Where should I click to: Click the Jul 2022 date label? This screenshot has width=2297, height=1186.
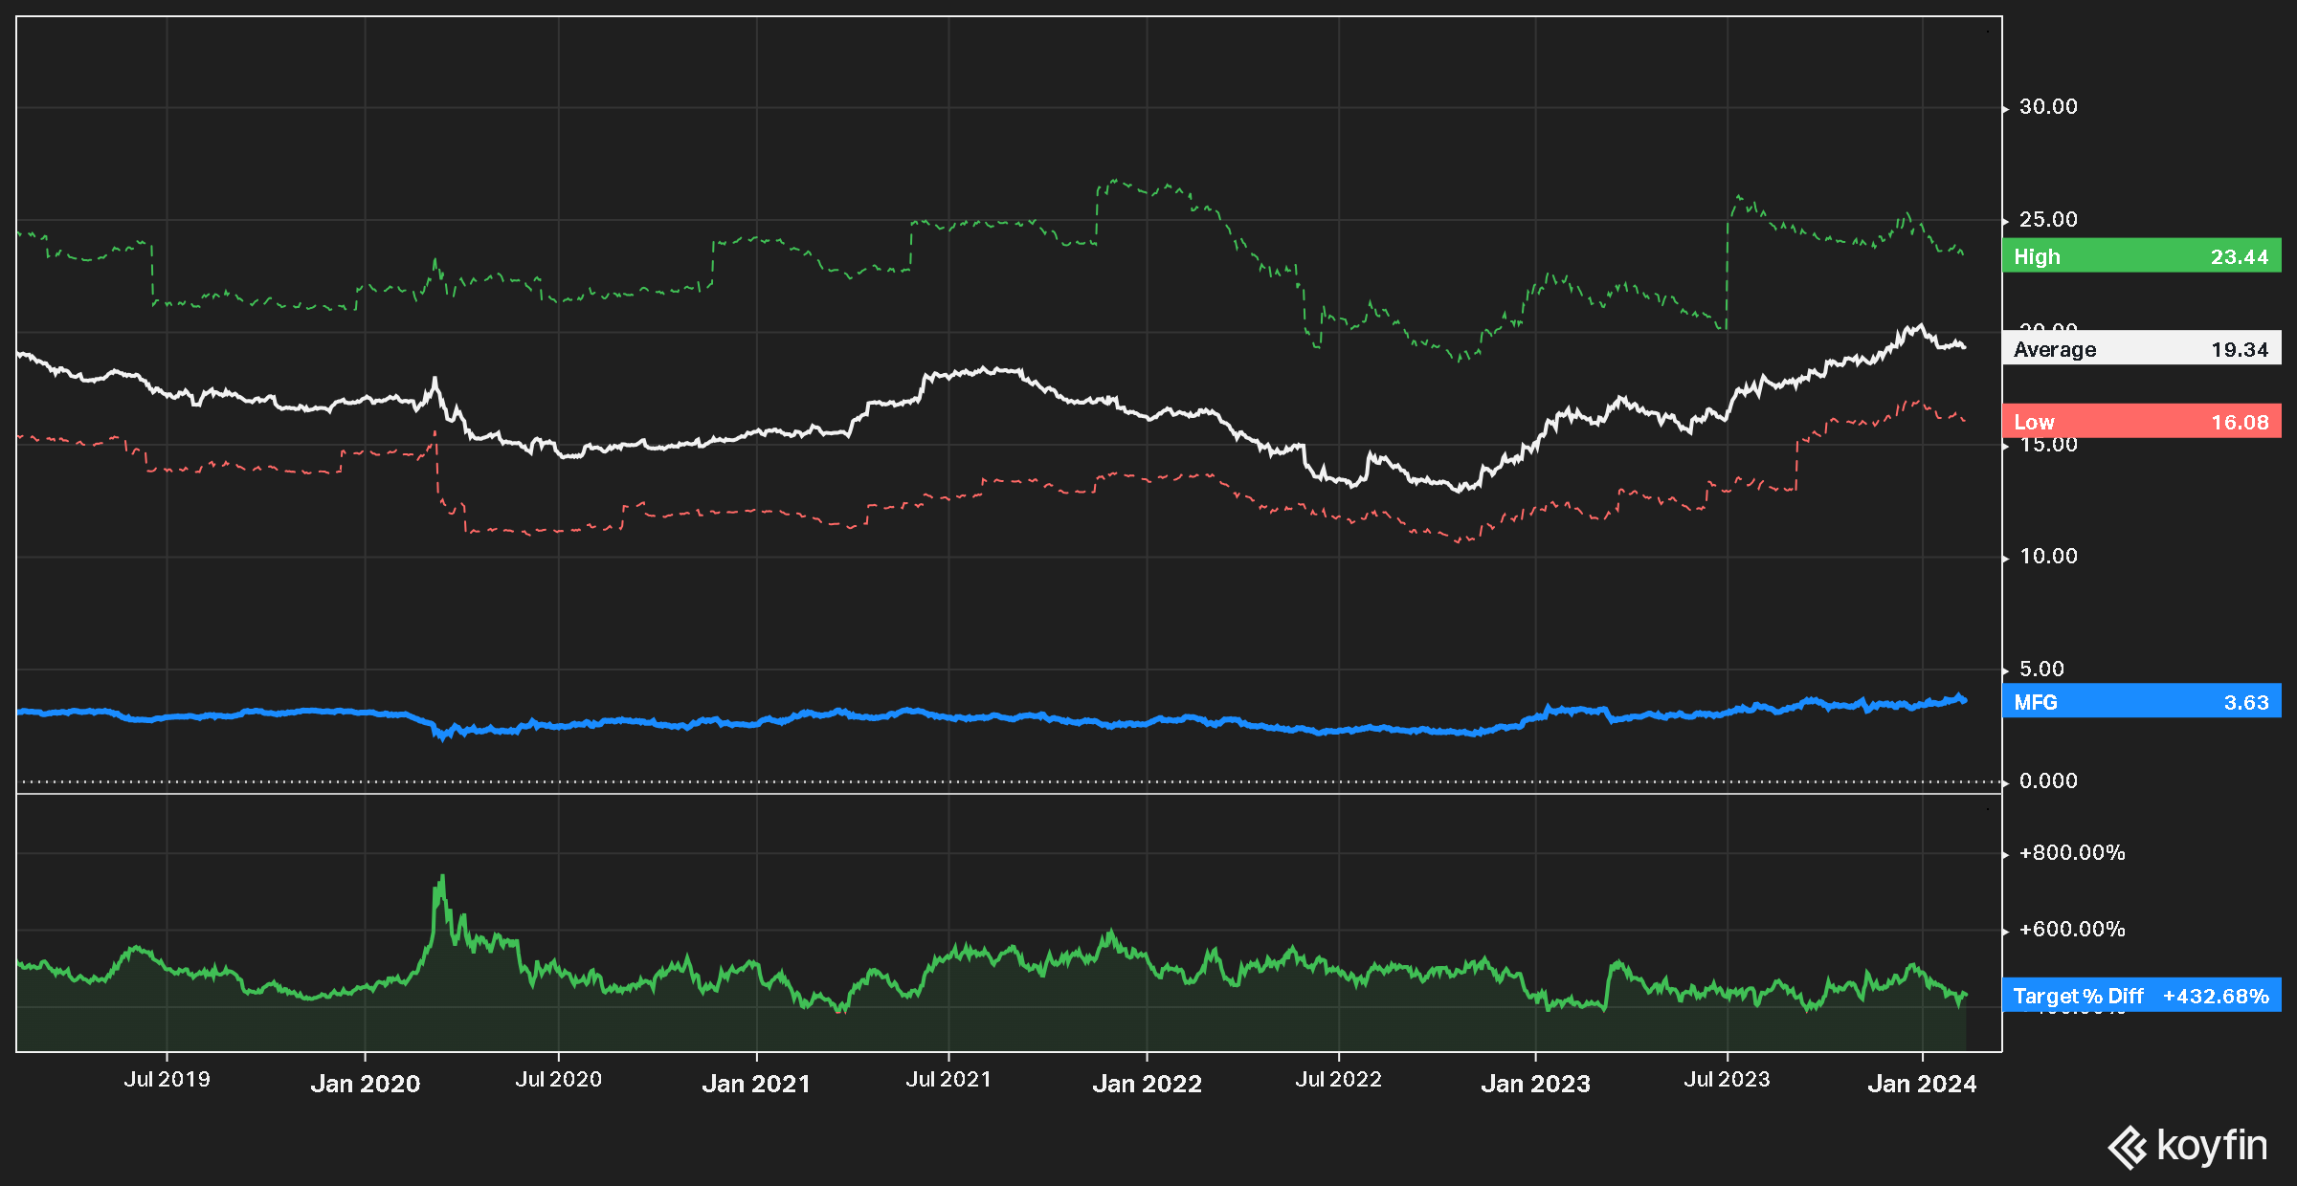pos(1338,1080)
